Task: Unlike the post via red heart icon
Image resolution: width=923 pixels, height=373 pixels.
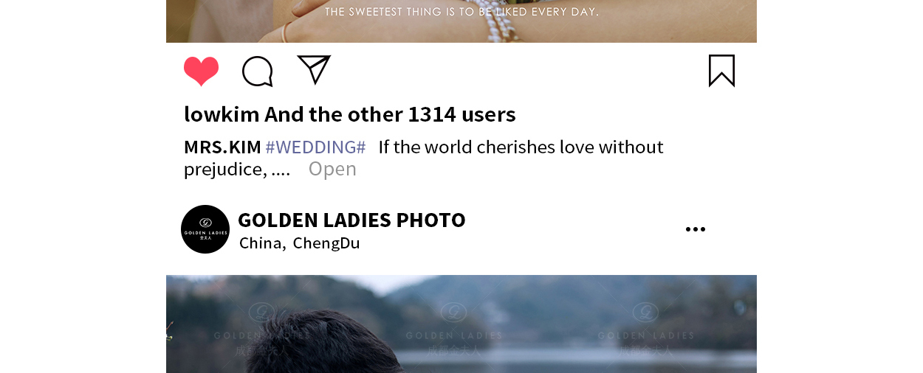Action: pyautogui.click(x=201, y=72)
